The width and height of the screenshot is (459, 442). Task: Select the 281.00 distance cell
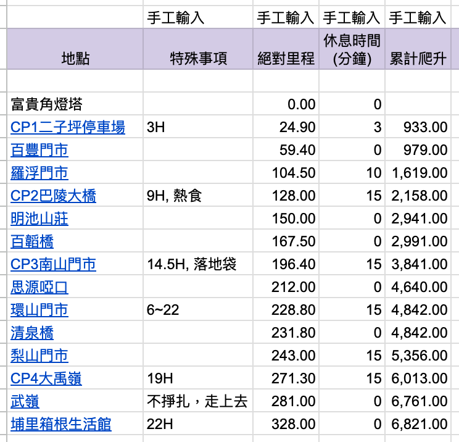click(286, 401)
